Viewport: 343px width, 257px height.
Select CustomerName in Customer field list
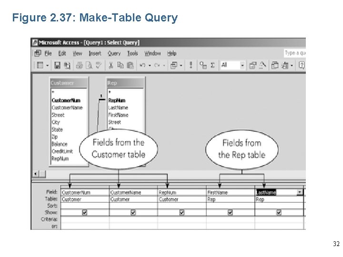pos(67,108)
